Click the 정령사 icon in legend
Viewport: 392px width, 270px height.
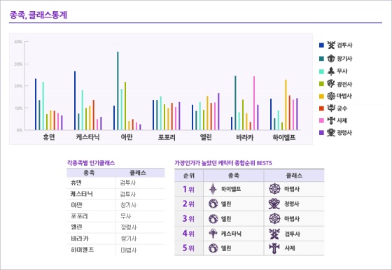coord(331,133)
